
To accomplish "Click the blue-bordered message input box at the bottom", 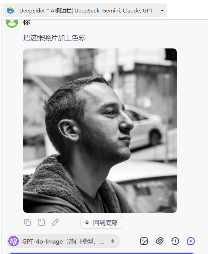I will pyautogui.click(x=101, y=253).
